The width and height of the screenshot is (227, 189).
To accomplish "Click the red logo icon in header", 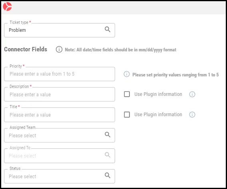I will (7, 7).
